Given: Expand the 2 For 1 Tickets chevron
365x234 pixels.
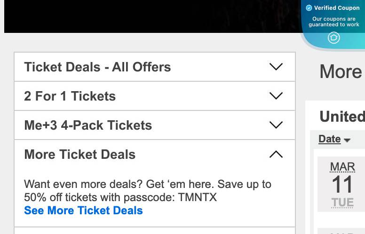Looking at the screenshot, I should (276, 96).
